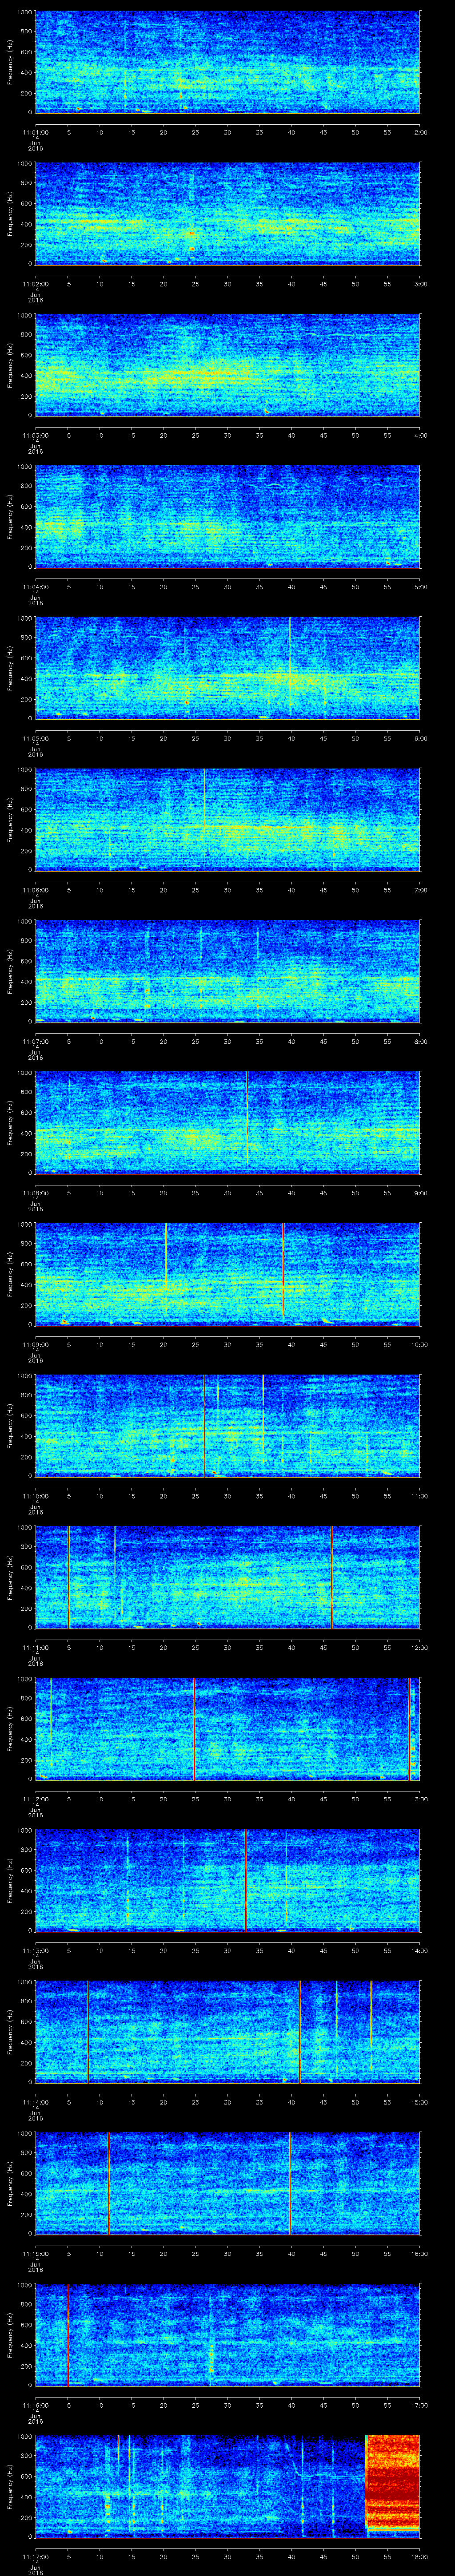
Task: Click the red vertical spike in the 11:10:00 panel
Action: click(204, 1426)
